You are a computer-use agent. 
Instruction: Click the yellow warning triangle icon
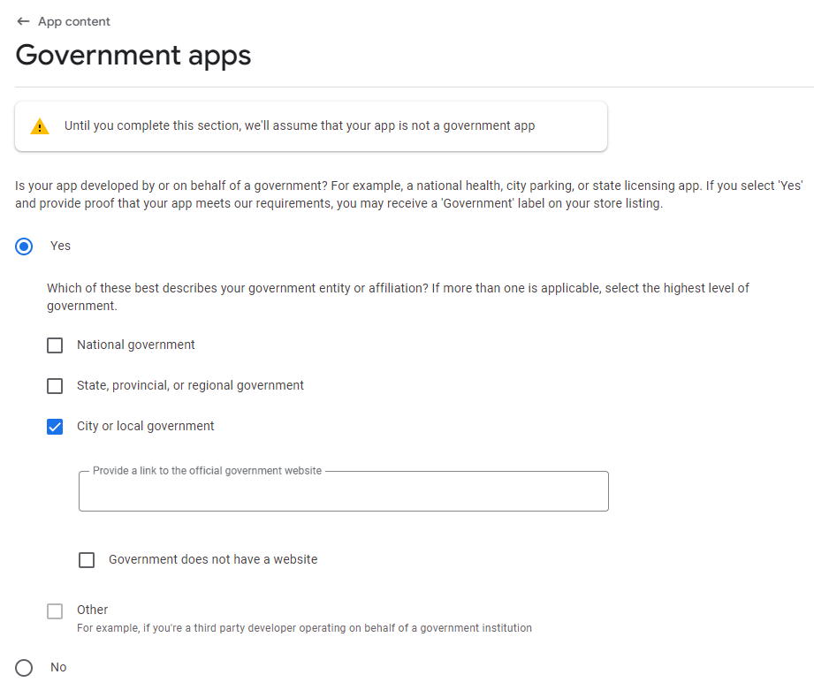[x=40, y=126]
